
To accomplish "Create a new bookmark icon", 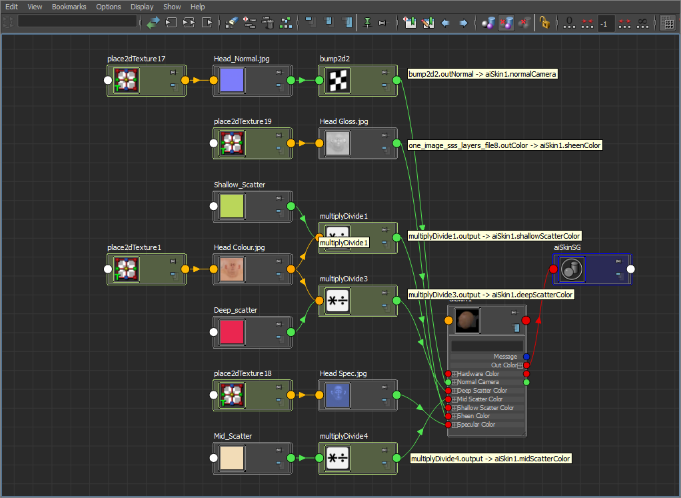I will [410, 23].
